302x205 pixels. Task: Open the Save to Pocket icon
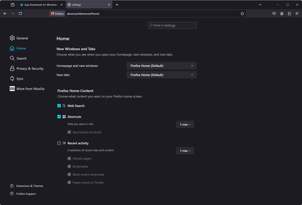(274, 14)
